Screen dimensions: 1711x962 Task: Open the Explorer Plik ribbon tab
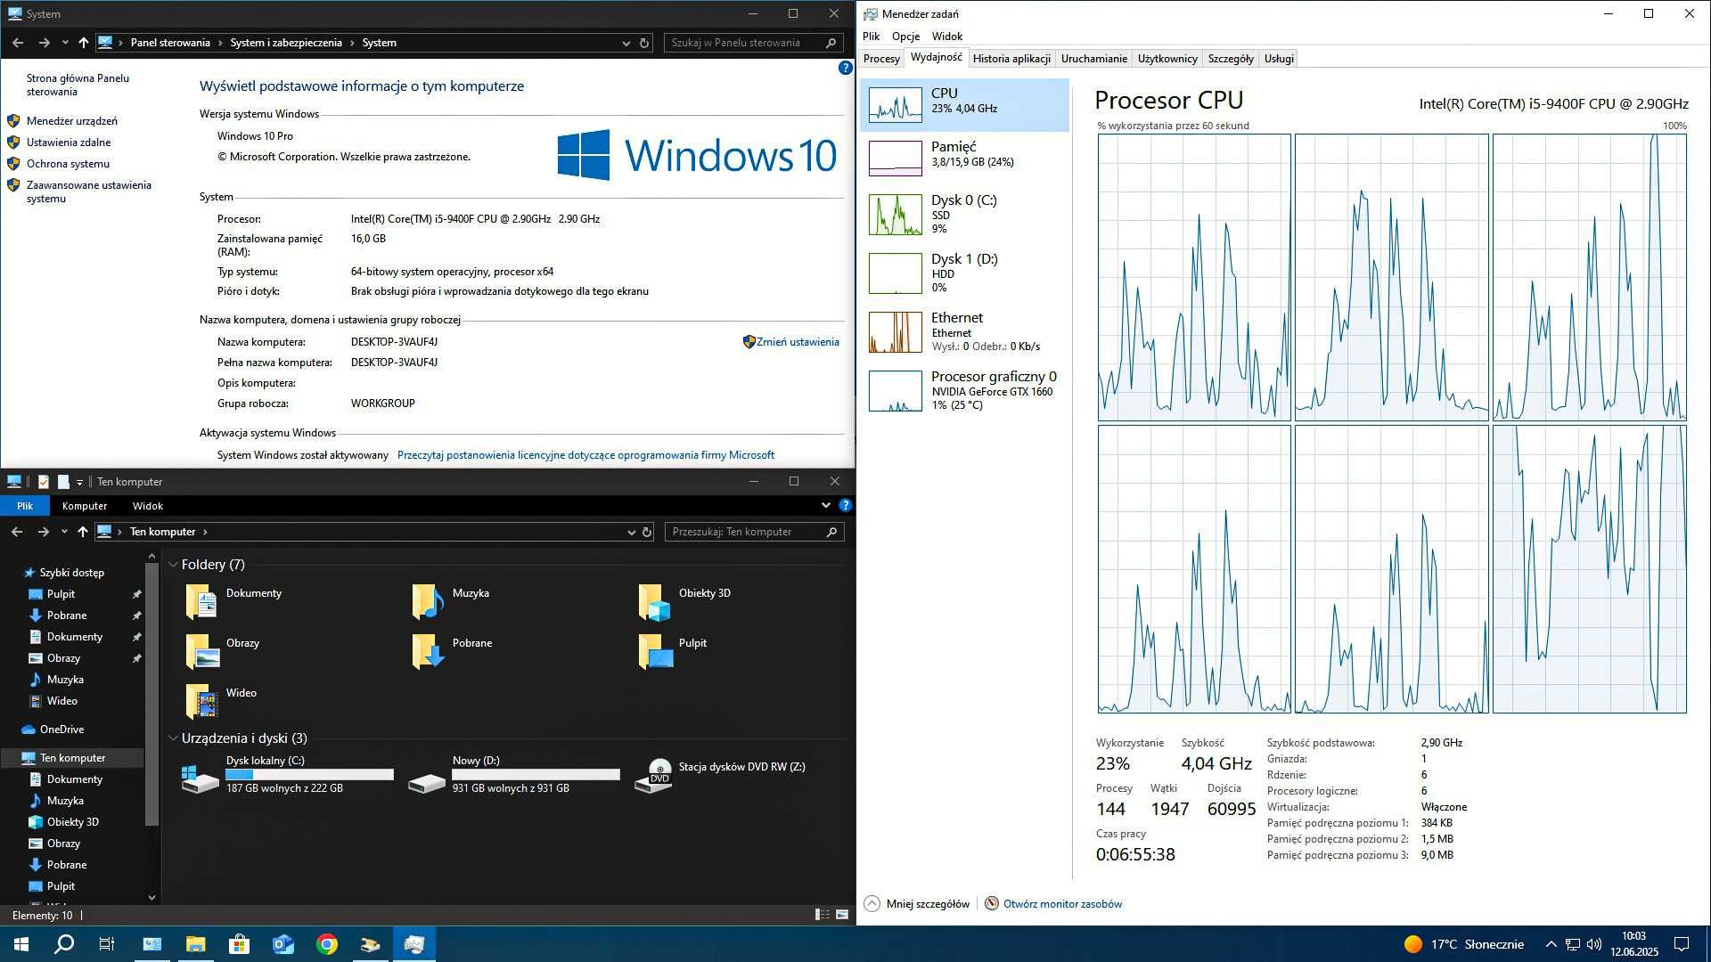[25, 506]
